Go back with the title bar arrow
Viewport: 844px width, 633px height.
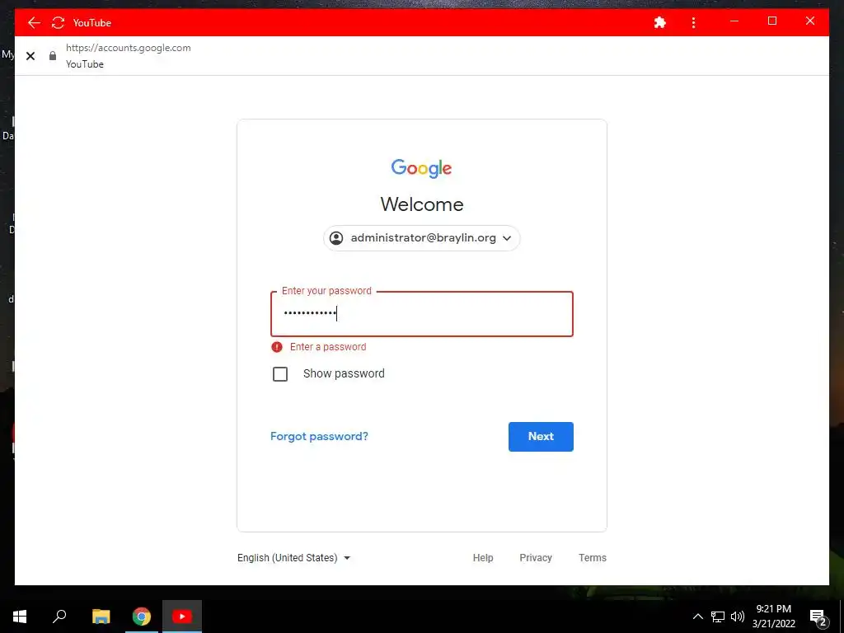click(34, 22)
